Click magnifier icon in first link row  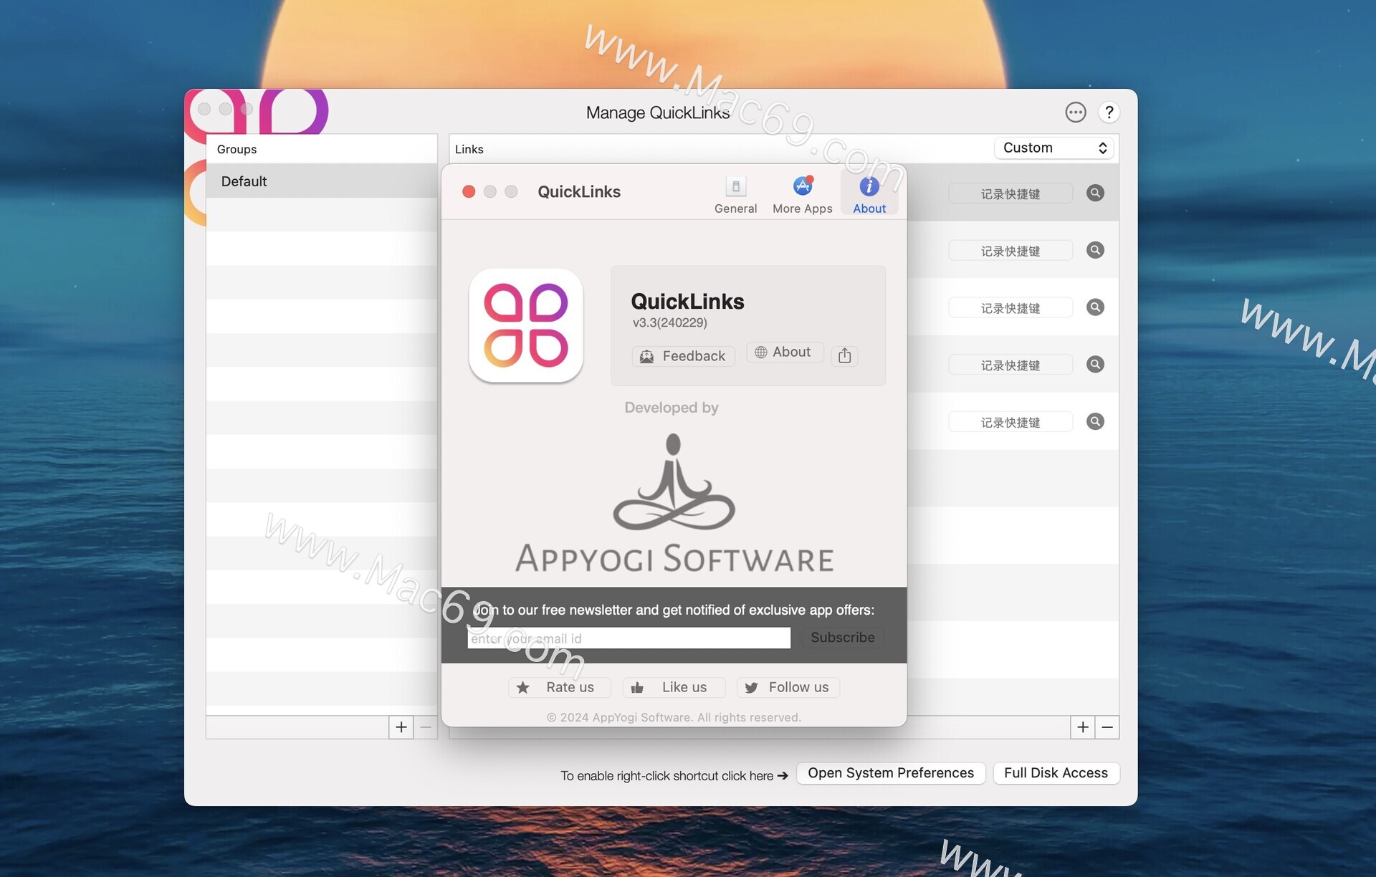coord(1095,193)
